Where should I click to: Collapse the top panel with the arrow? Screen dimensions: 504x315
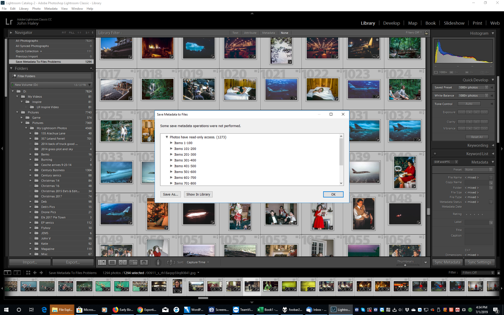pos(252,13)
